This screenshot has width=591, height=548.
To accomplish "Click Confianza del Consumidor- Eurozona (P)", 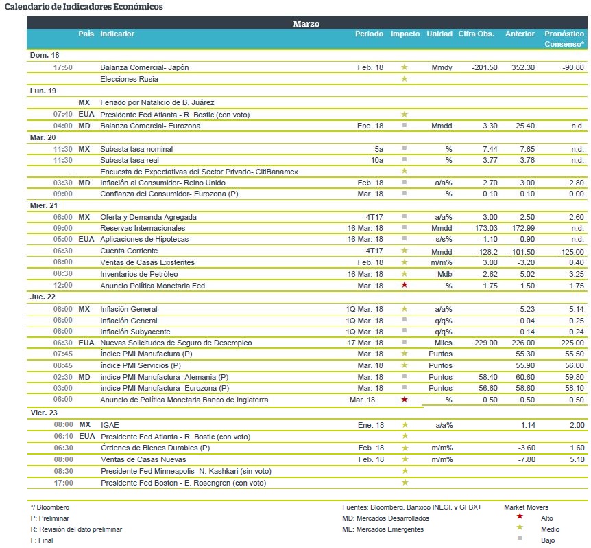I will click(169, 194).
